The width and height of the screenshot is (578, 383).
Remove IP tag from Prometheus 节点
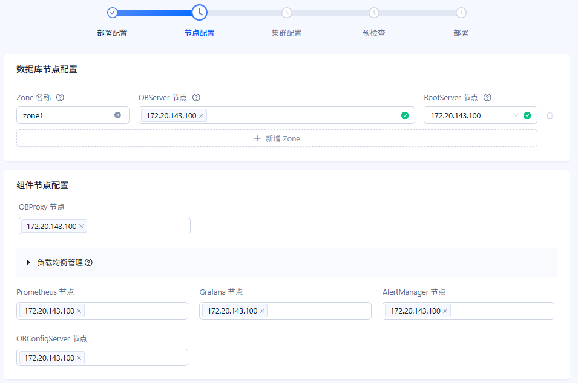(x=79, y=311)
